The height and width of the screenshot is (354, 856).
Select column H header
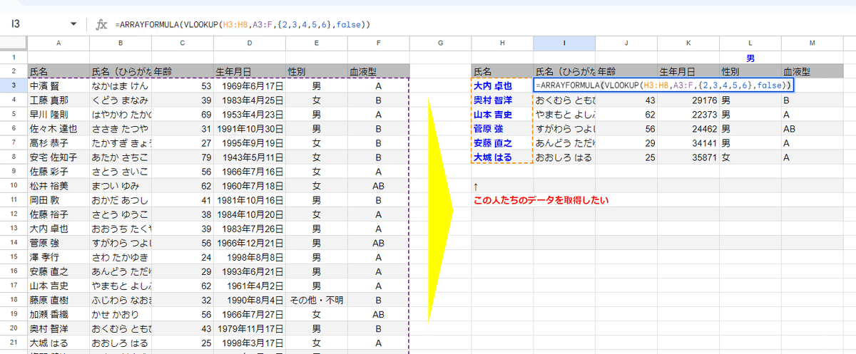point(502,43)
